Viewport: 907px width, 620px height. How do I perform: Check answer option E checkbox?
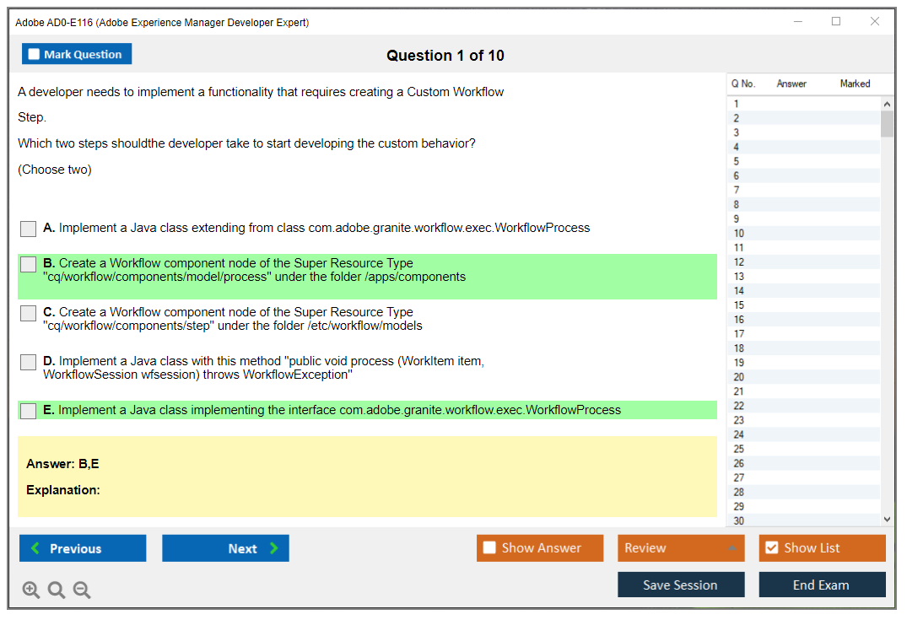point(29,411)
